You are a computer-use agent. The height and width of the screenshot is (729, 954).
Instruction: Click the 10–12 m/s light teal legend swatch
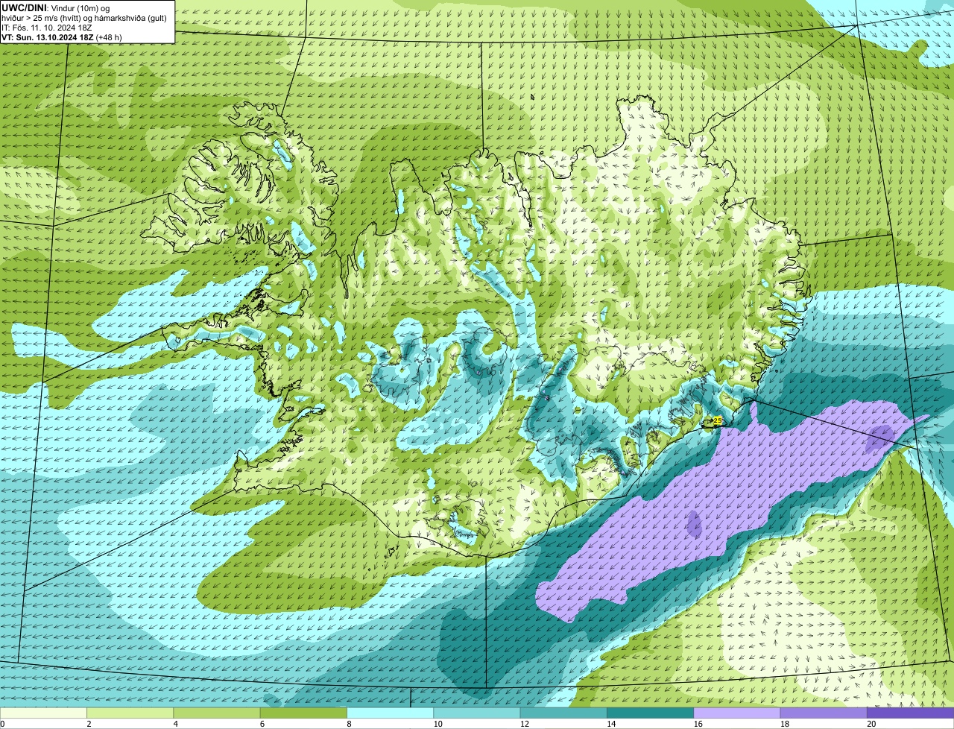click(477, 713)
